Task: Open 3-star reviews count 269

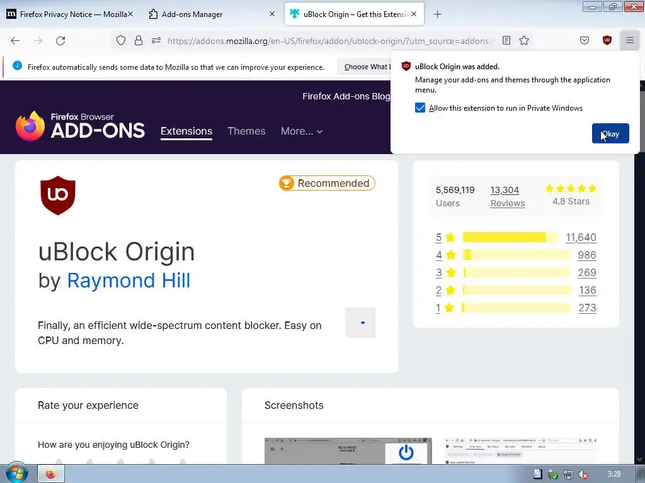Action: [586, 273]
